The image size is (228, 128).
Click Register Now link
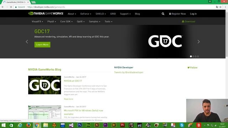(177, 14)
